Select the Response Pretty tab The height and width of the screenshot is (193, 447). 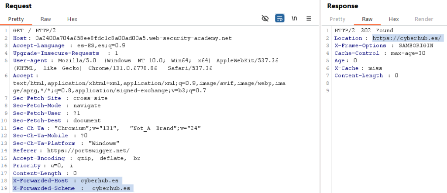(337, 19)
